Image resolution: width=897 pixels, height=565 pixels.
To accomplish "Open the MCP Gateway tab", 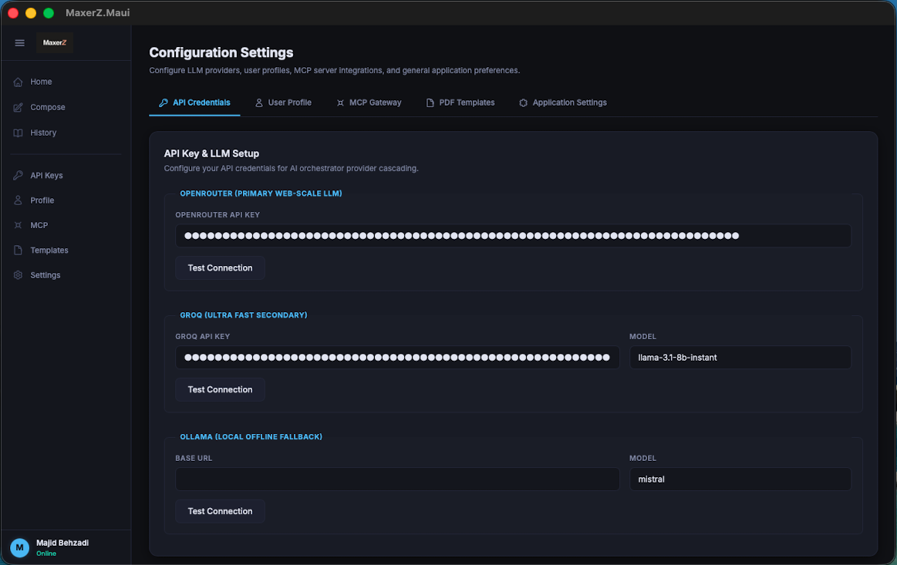I will click(x=369, y=103).
